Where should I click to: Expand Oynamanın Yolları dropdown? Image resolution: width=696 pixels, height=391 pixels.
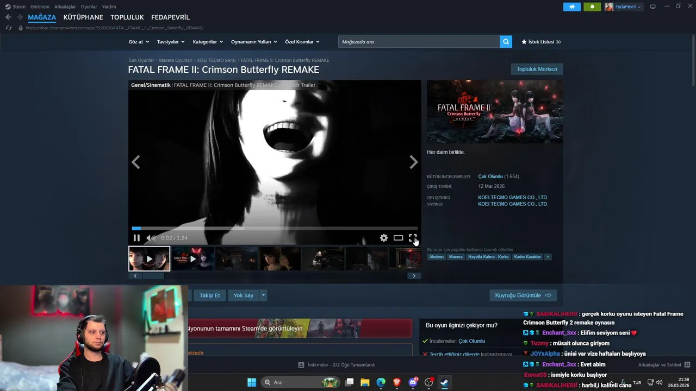(x=254, y=42)
